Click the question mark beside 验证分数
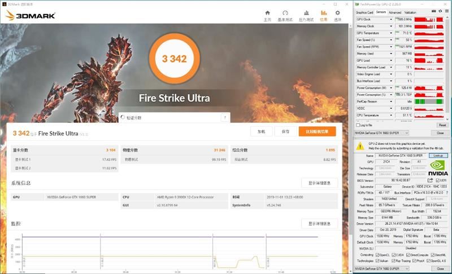 pos(225,117)
